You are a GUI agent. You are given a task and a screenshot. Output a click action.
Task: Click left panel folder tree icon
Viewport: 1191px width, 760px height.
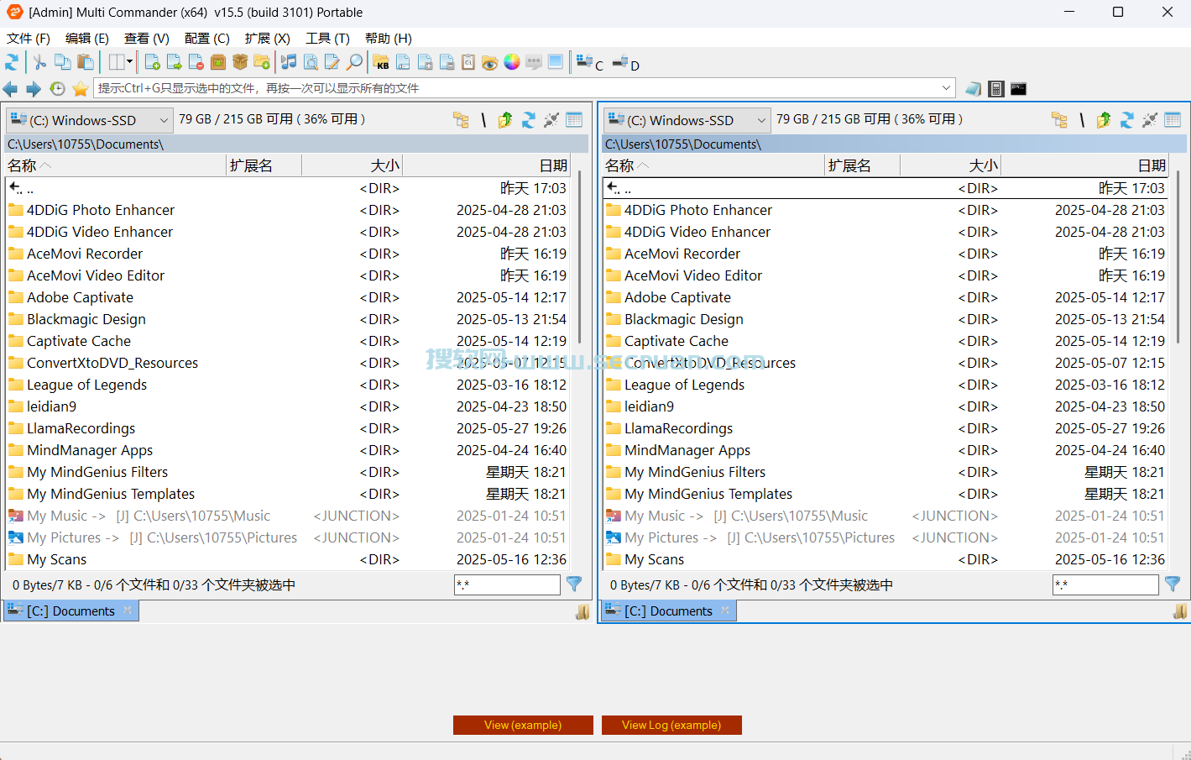click(x=461, y=120)
